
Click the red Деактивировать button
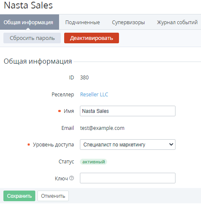point(91,38)
